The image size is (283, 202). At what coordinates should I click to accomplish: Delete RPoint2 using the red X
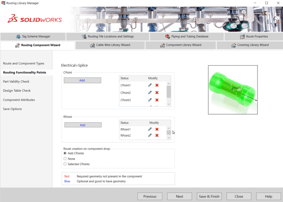coord(157,136)
